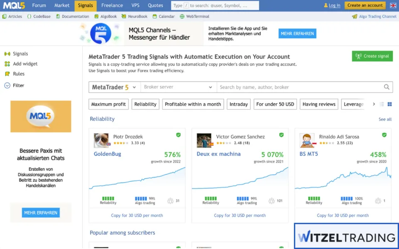Toggle the 'Having reviews' filter
The image size is (399, 249).
coord(319,104)
